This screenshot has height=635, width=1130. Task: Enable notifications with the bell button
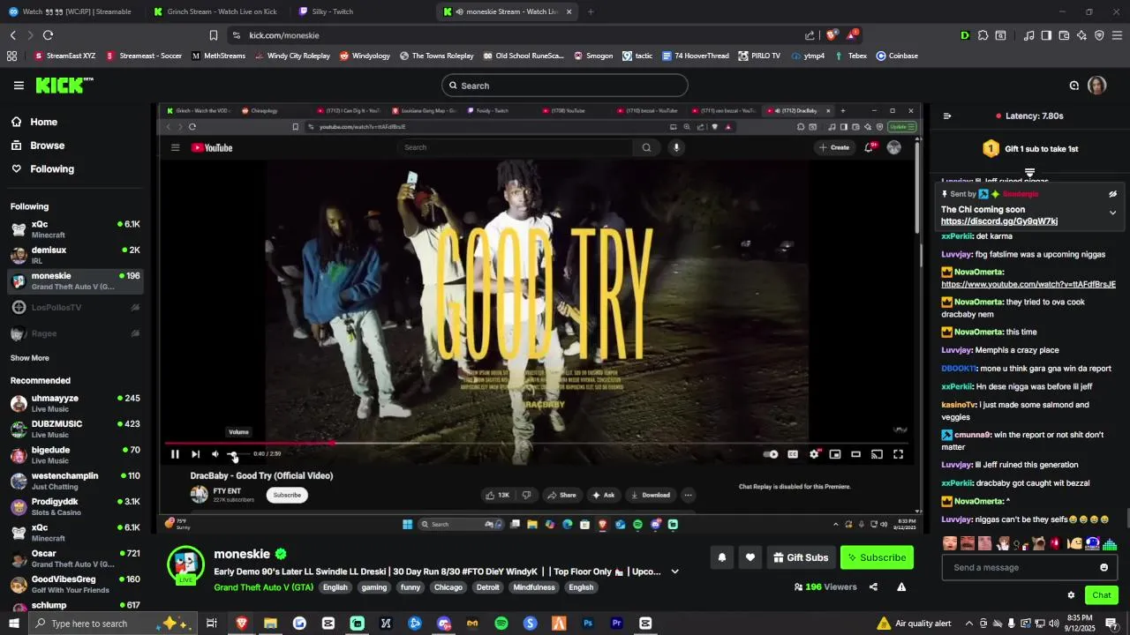click(721, 557)
